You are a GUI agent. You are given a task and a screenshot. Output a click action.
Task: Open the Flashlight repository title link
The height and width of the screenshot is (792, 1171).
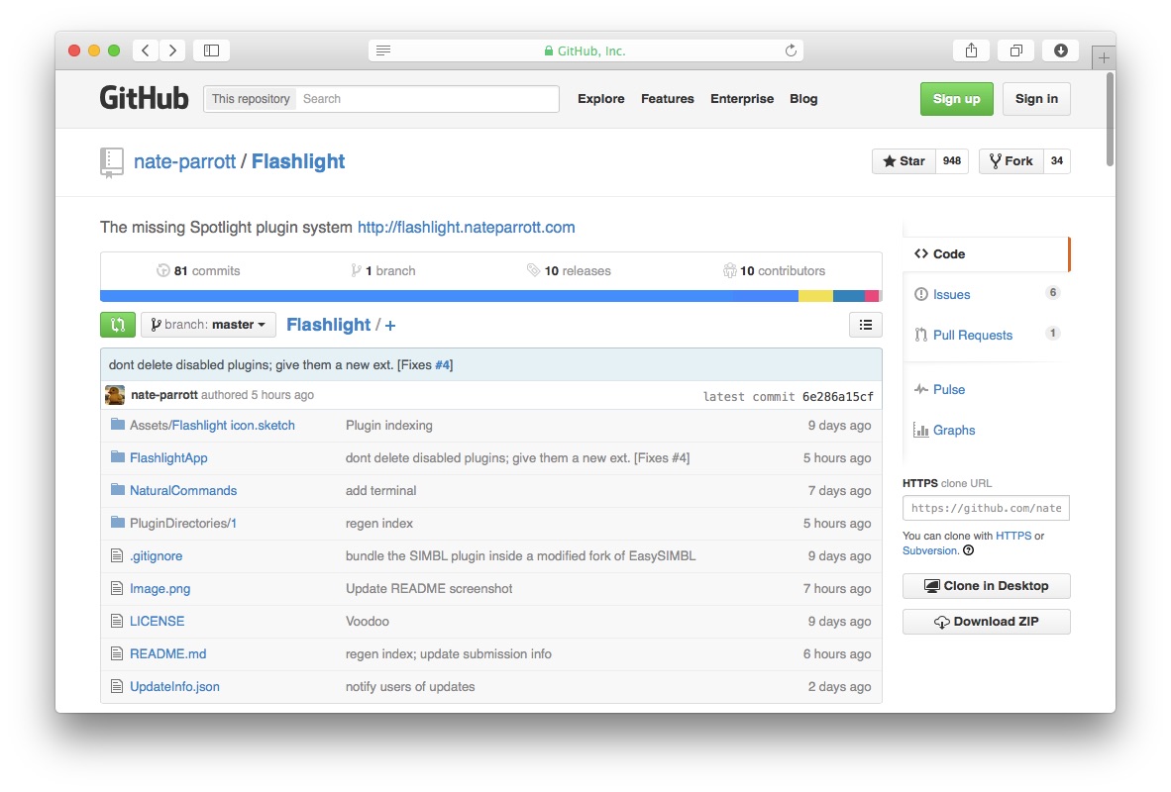pos(298,161)
